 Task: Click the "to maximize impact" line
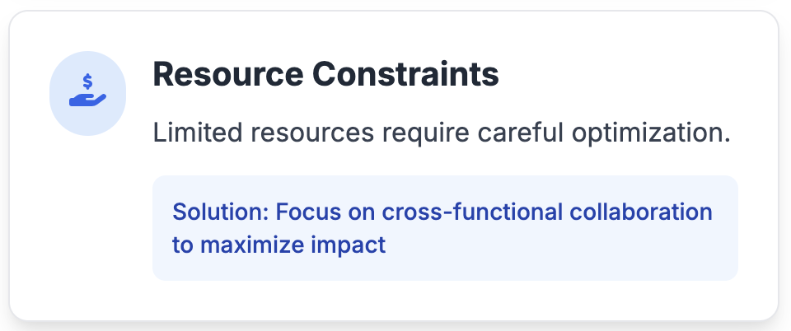[279, 245]
